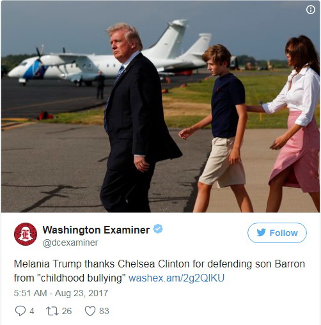
Task: Retweet using the retweet arrows icon
Action: 52,311
